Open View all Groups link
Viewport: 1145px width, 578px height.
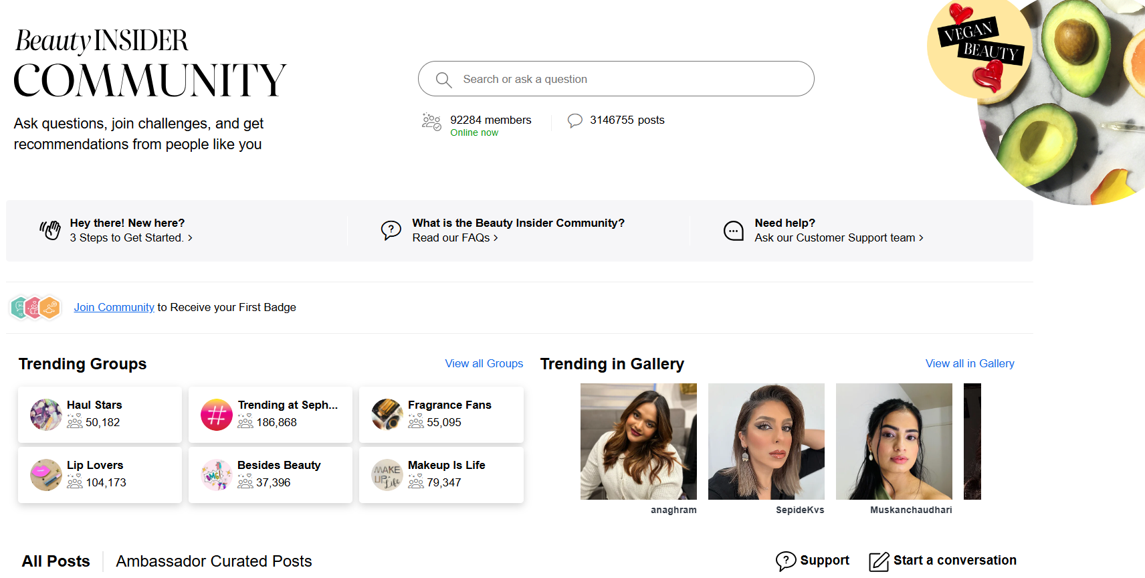tap(484, 364)
